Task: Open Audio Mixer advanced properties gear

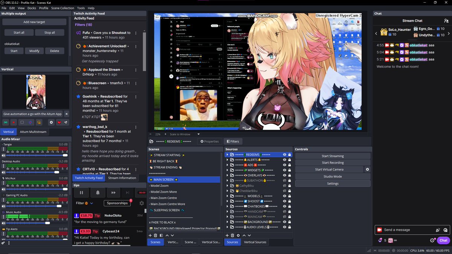Action: pyautogui.click(x=3, y=243)
